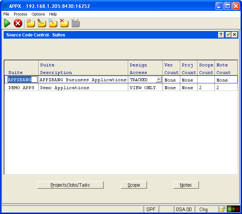Click the Inquire mode icon with magnifier

53,23
